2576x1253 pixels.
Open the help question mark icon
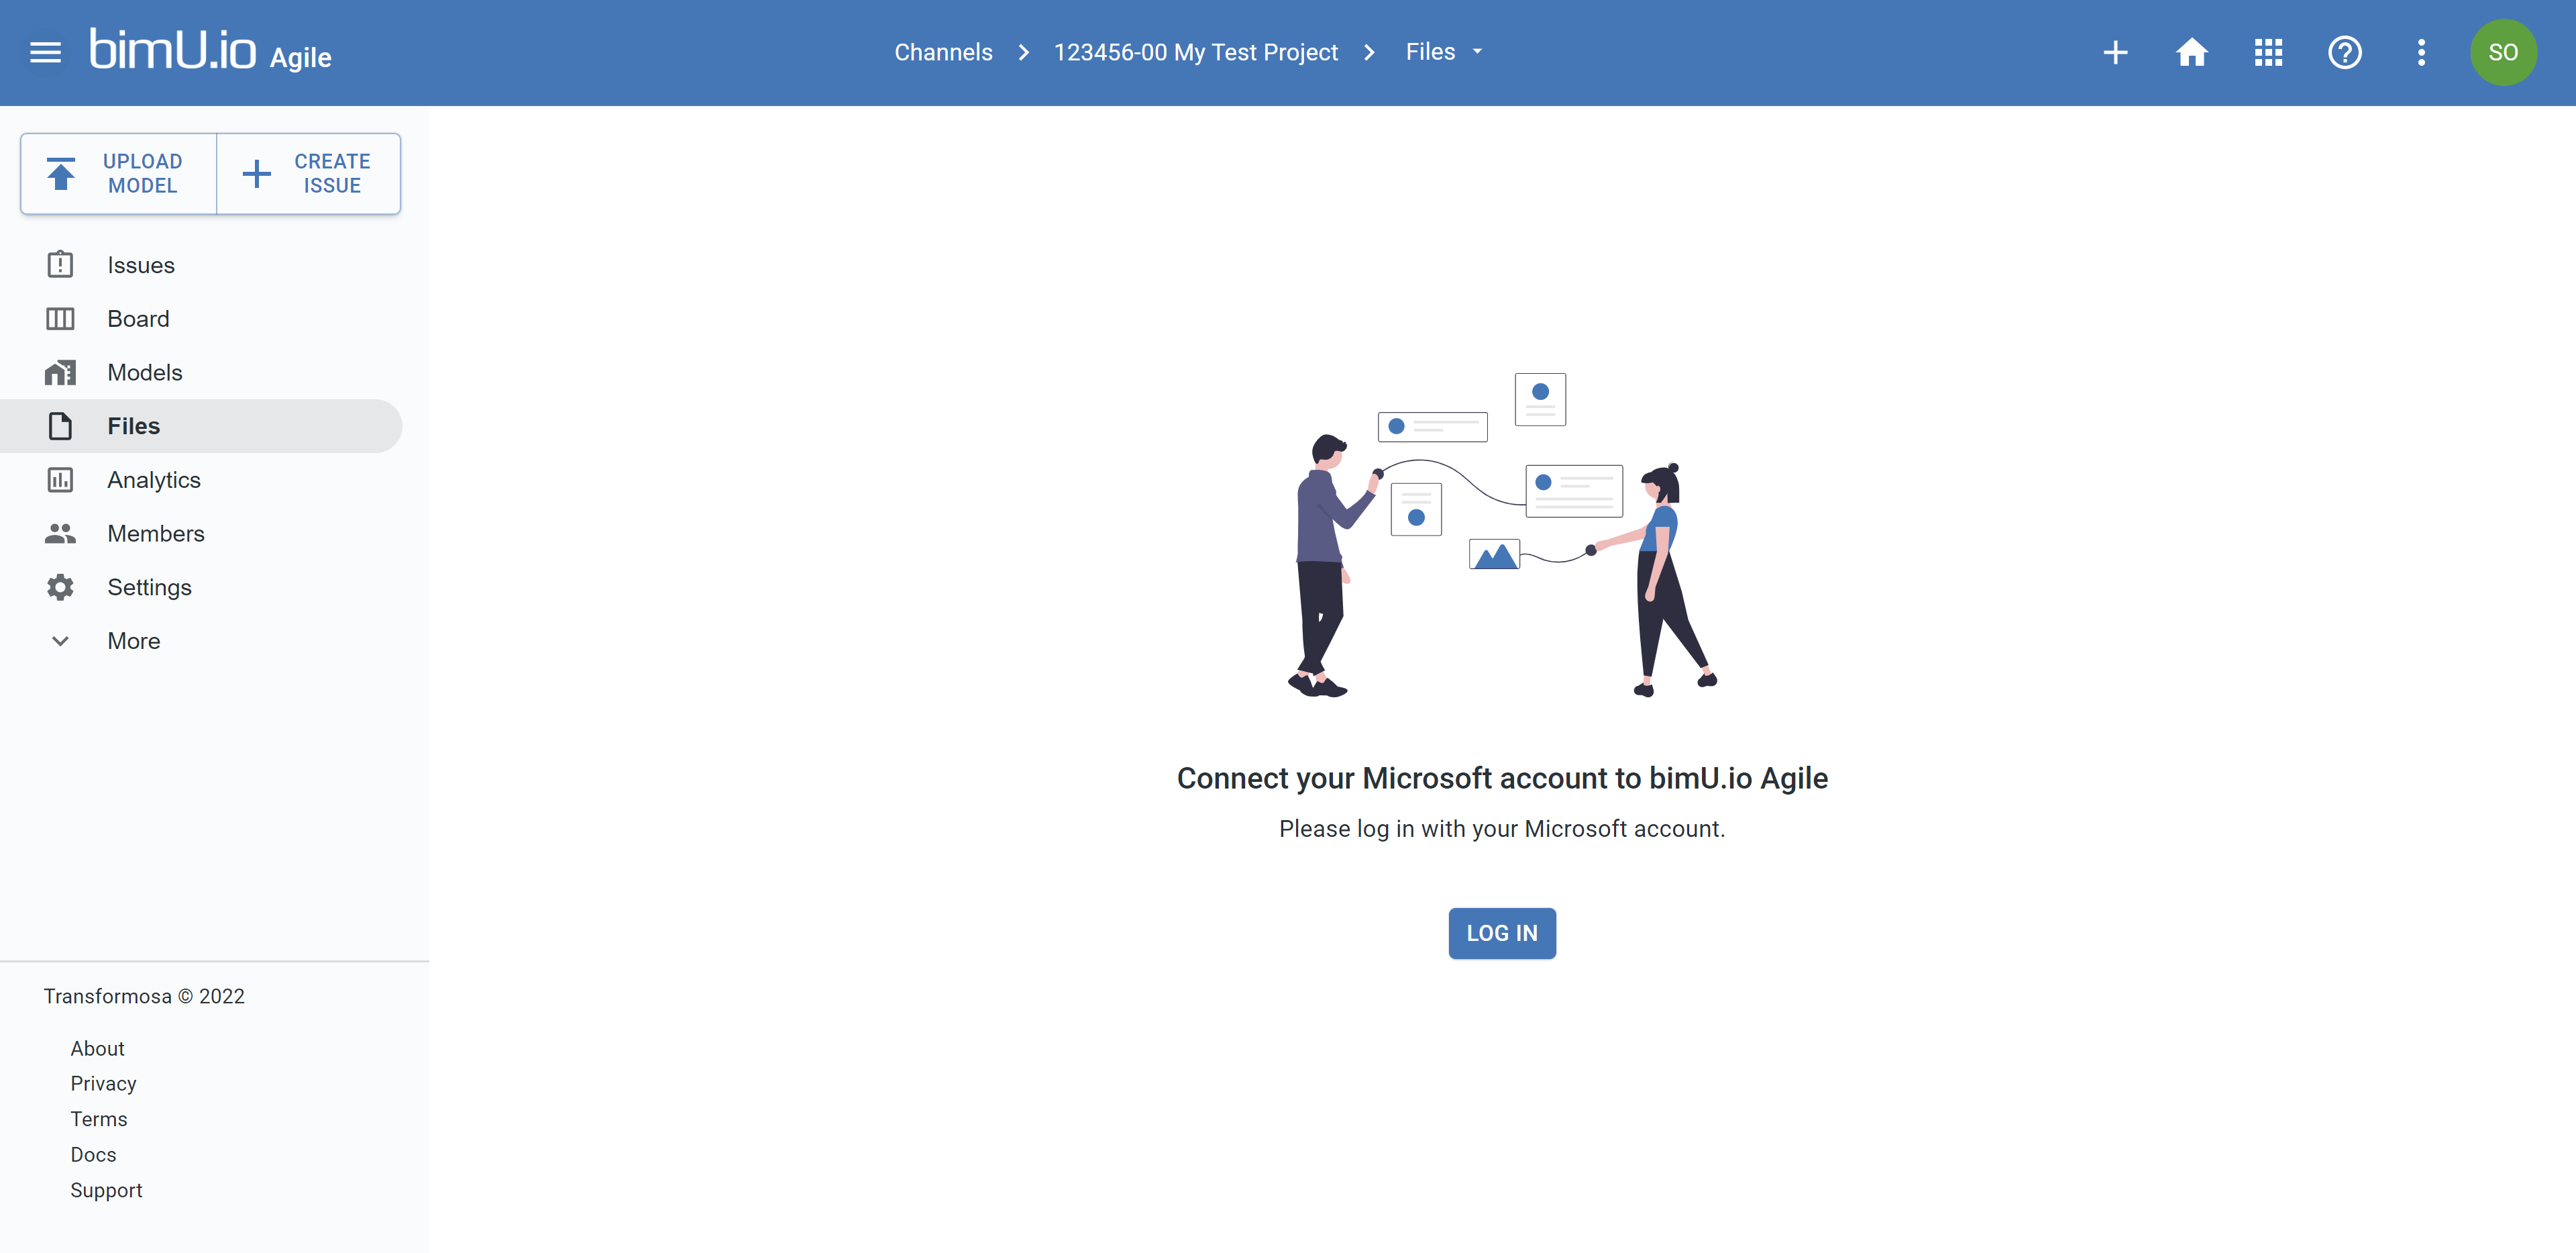point(2345,52)
